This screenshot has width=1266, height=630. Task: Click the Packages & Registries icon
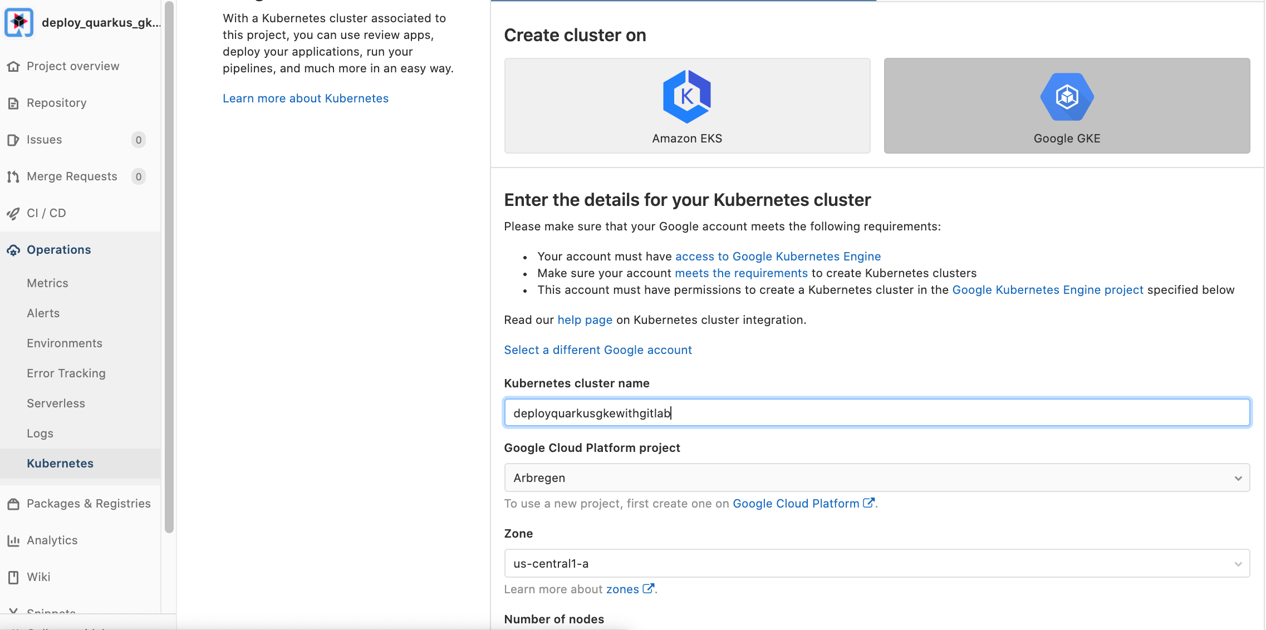click(13, 504)
